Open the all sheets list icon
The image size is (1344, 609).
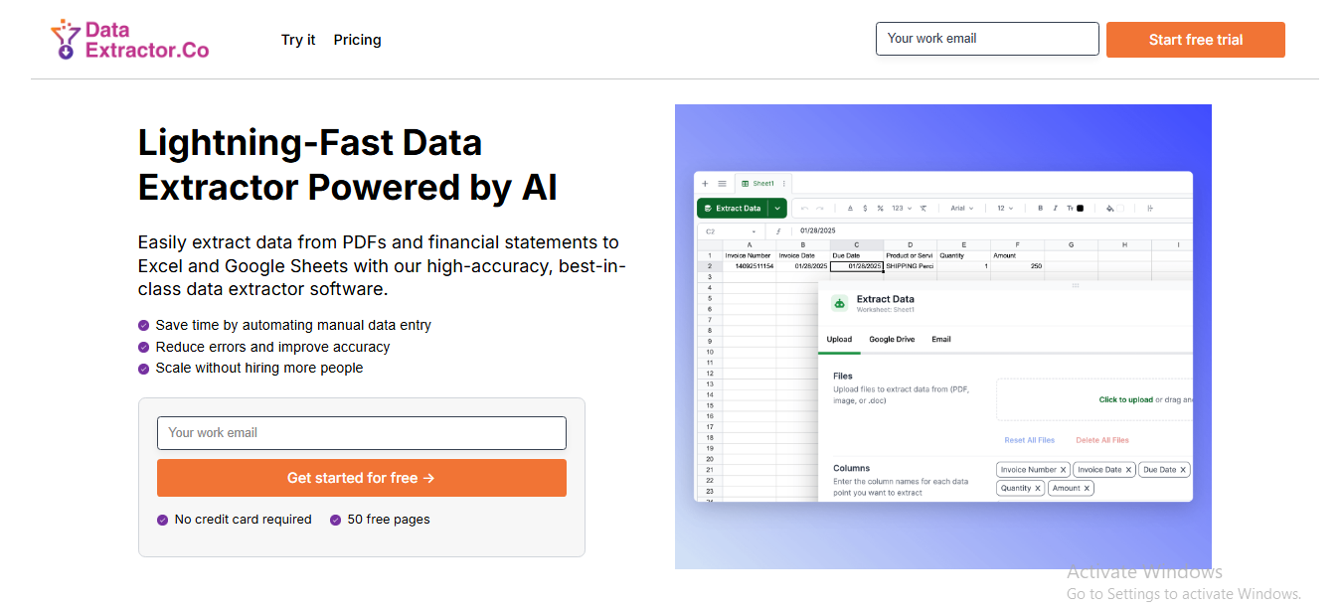point(722,184)
